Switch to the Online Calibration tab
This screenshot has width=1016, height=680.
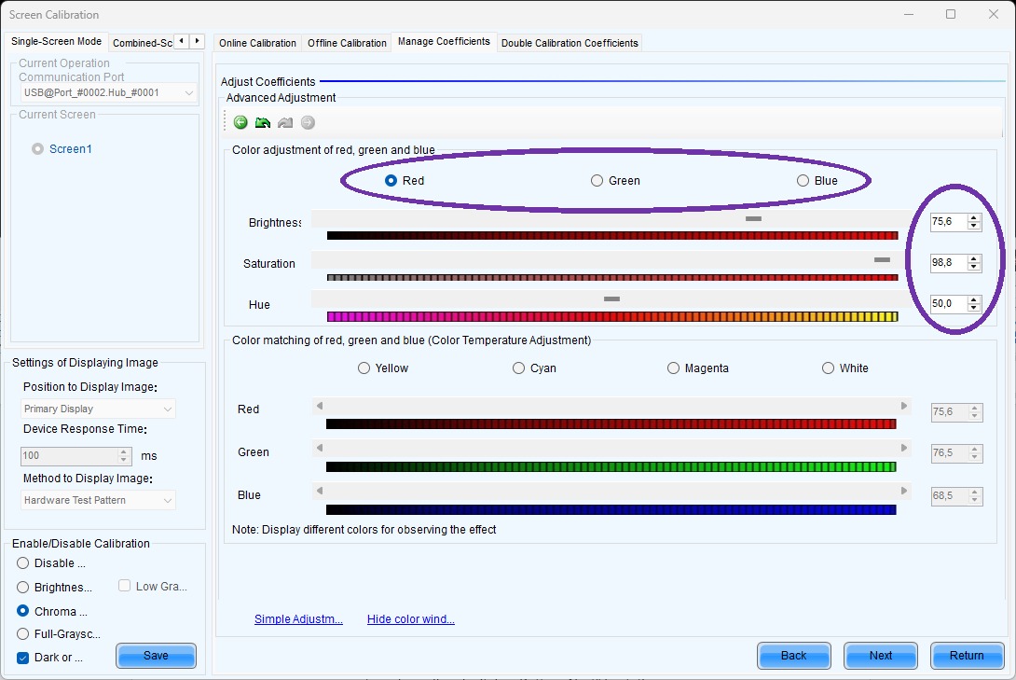point(257,43)
